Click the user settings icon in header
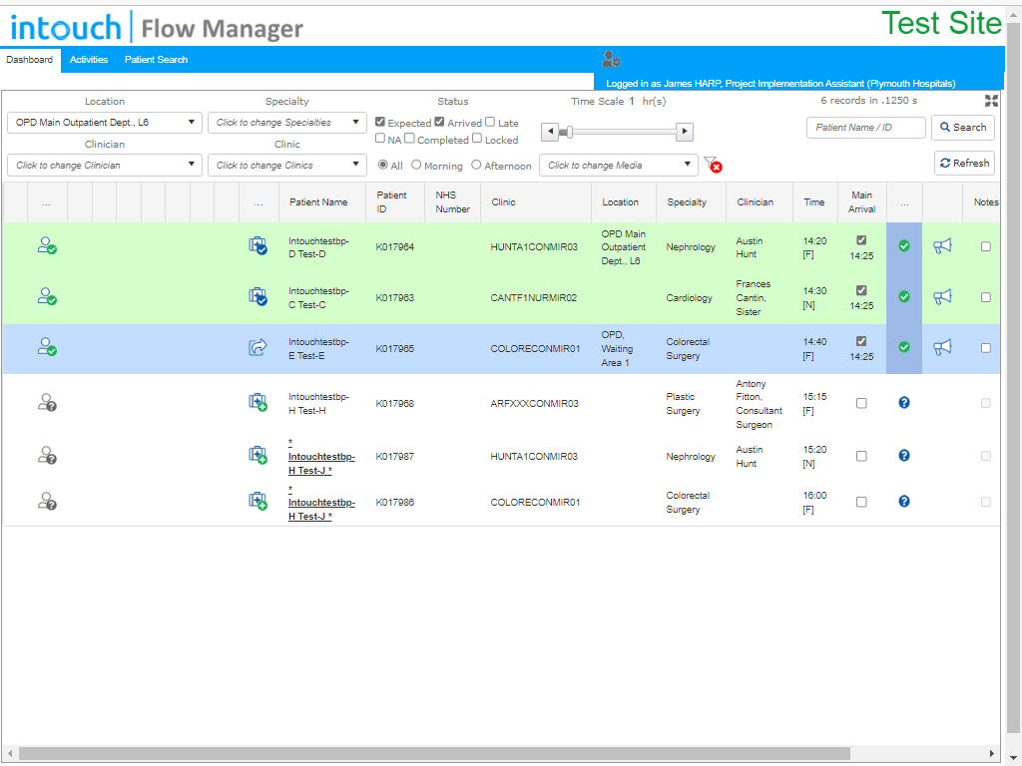The width and height of the screenshot is (1022, 766). click(611, 59)
